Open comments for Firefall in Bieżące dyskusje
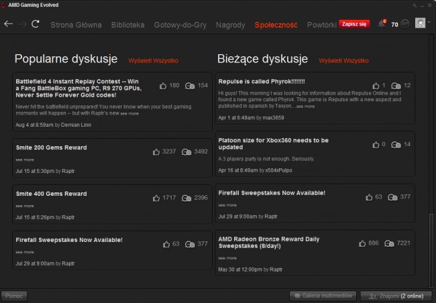 coord(392,197)
